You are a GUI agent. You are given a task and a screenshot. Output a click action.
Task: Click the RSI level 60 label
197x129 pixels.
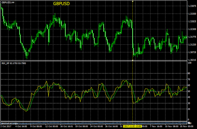point(189,85)
